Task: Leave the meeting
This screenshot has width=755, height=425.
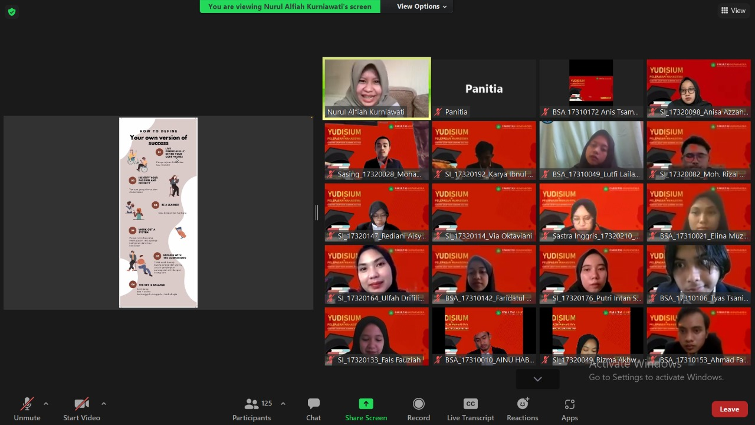Action: [729, 409]
